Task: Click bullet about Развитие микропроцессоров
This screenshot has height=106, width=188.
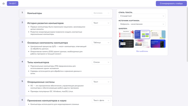Action: pyautogui.click(x=56, y=33)
